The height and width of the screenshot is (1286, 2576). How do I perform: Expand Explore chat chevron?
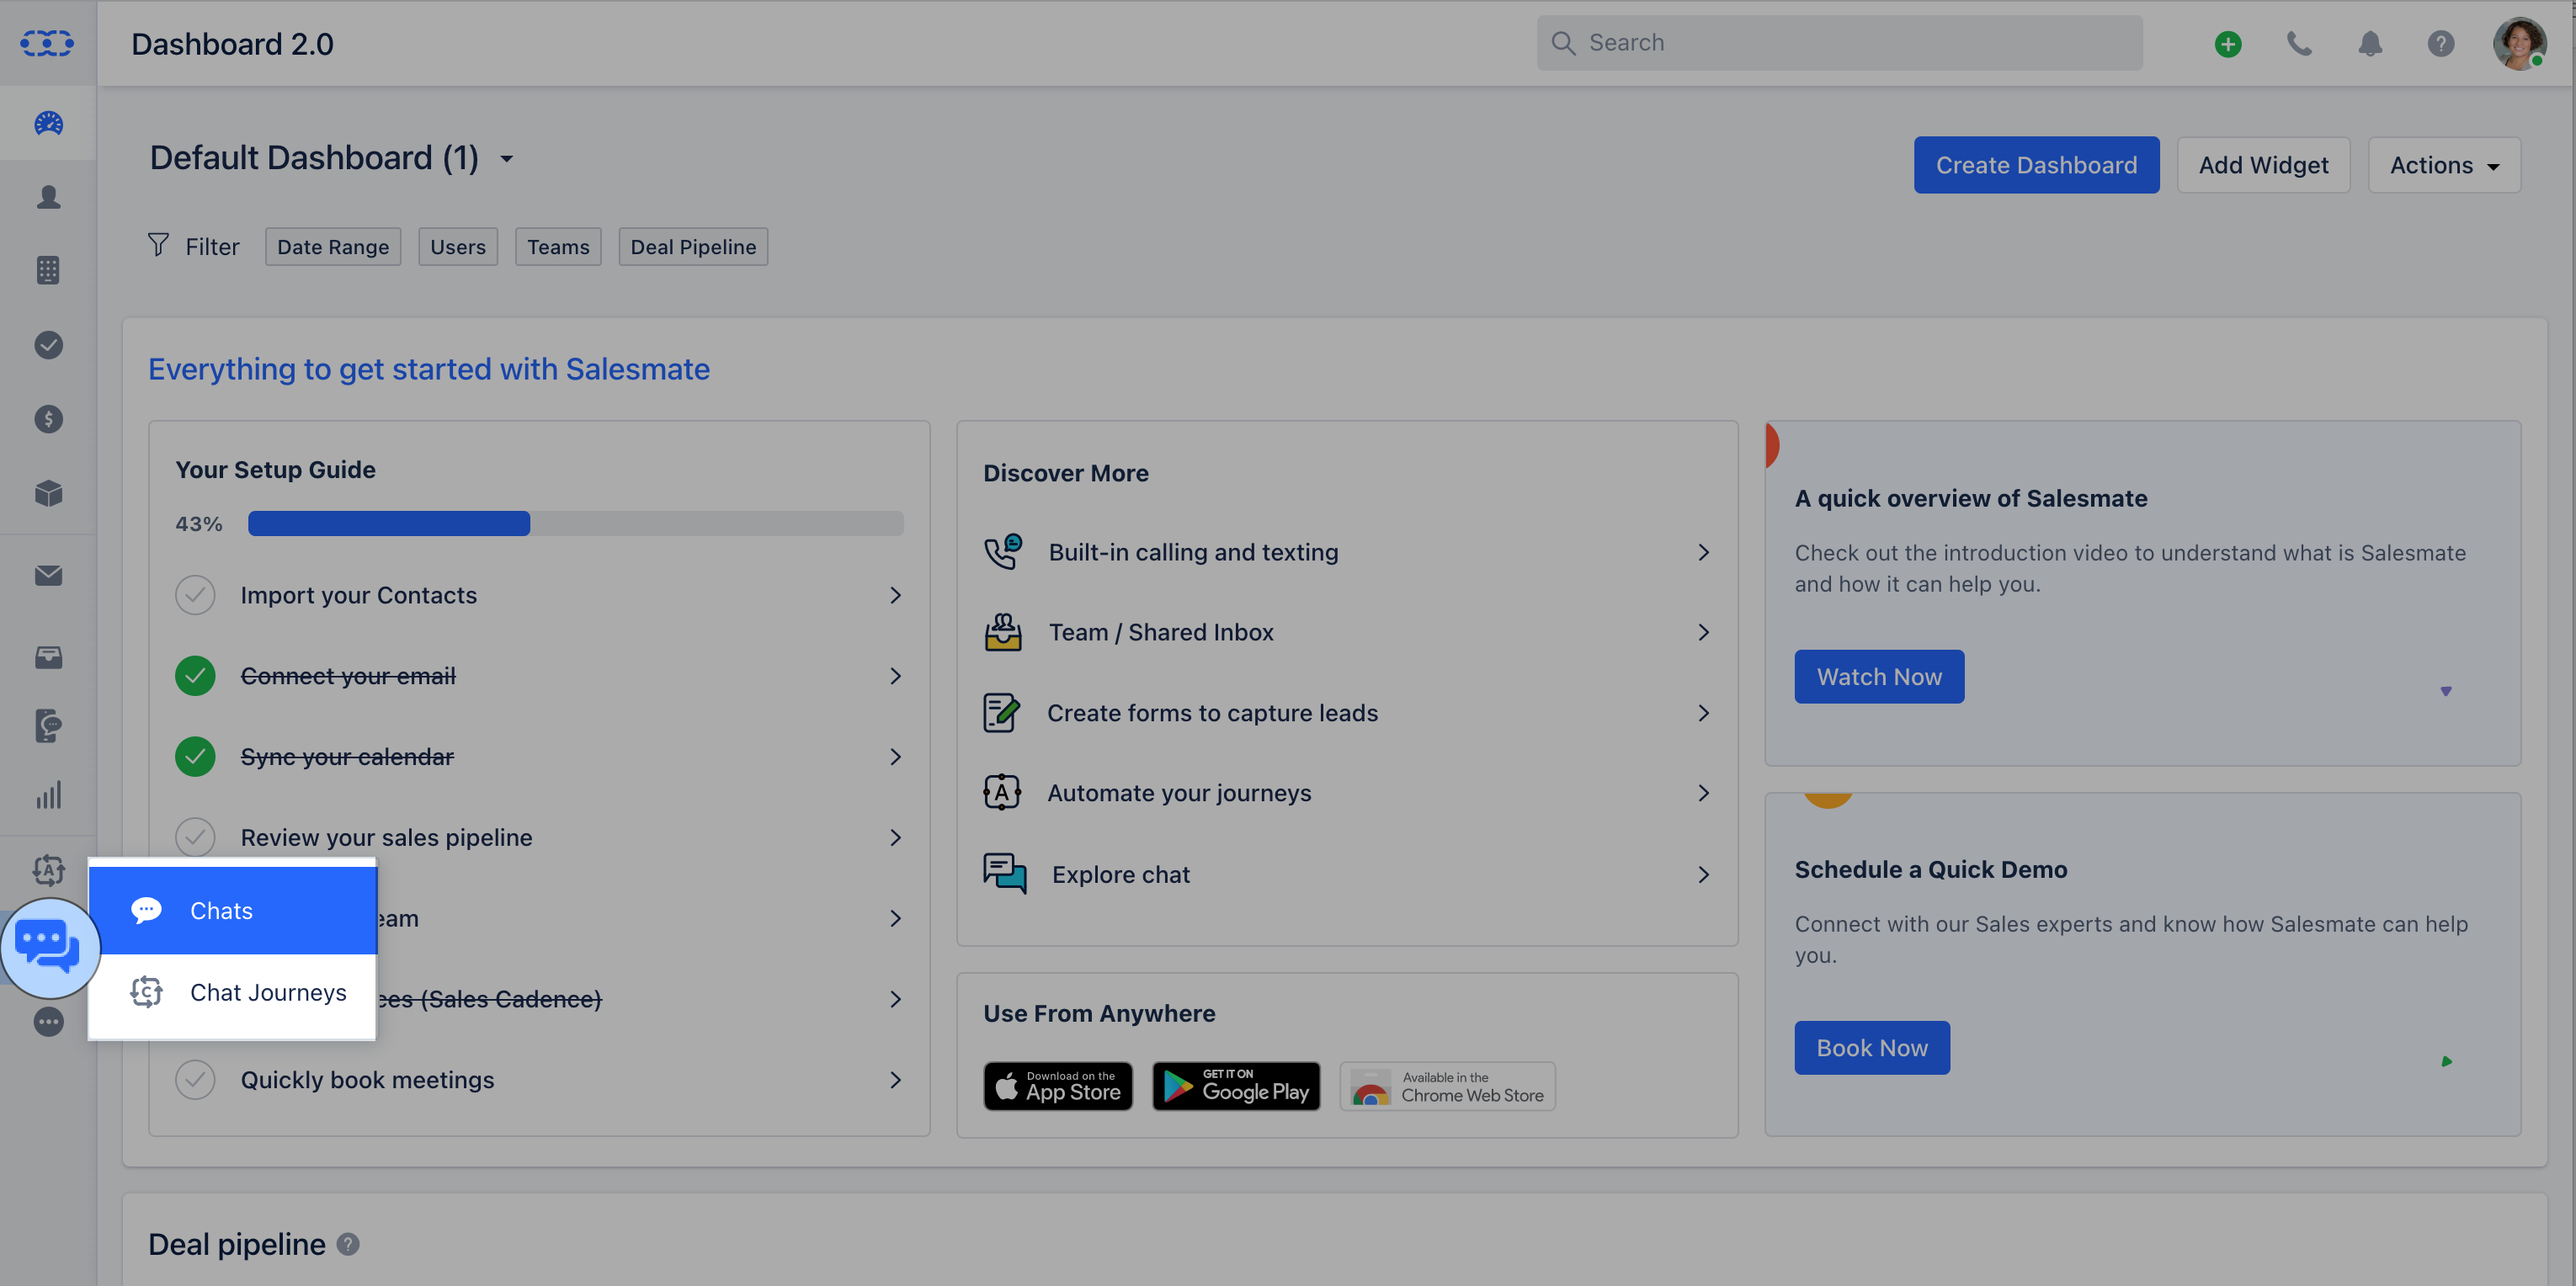pos(1704,875)
